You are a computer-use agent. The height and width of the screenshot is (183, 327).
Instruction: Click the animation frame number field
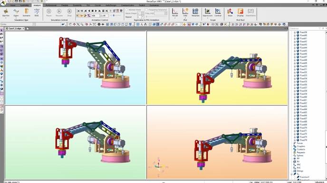96,16
